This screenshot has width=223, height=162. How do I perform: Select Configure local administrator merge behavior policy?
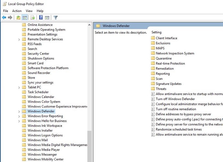189,104
